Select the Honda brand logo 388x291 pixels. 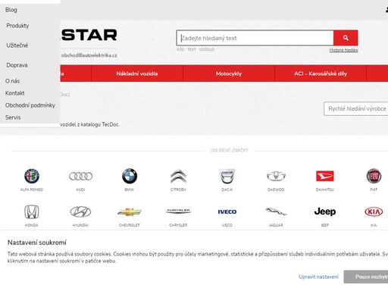click(32, 211)
